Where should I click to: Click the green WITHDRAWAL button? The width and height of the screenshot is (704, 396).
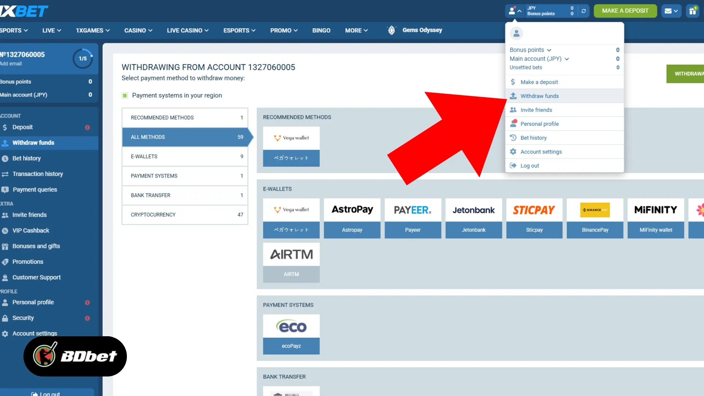click(x=685, y=74)
